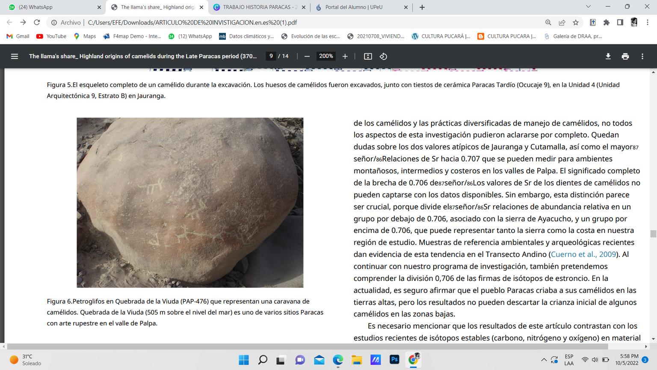The height and width of the screenshot is (370, 657).
Task: Open tab search dropdown chevron
Action: 588,7
